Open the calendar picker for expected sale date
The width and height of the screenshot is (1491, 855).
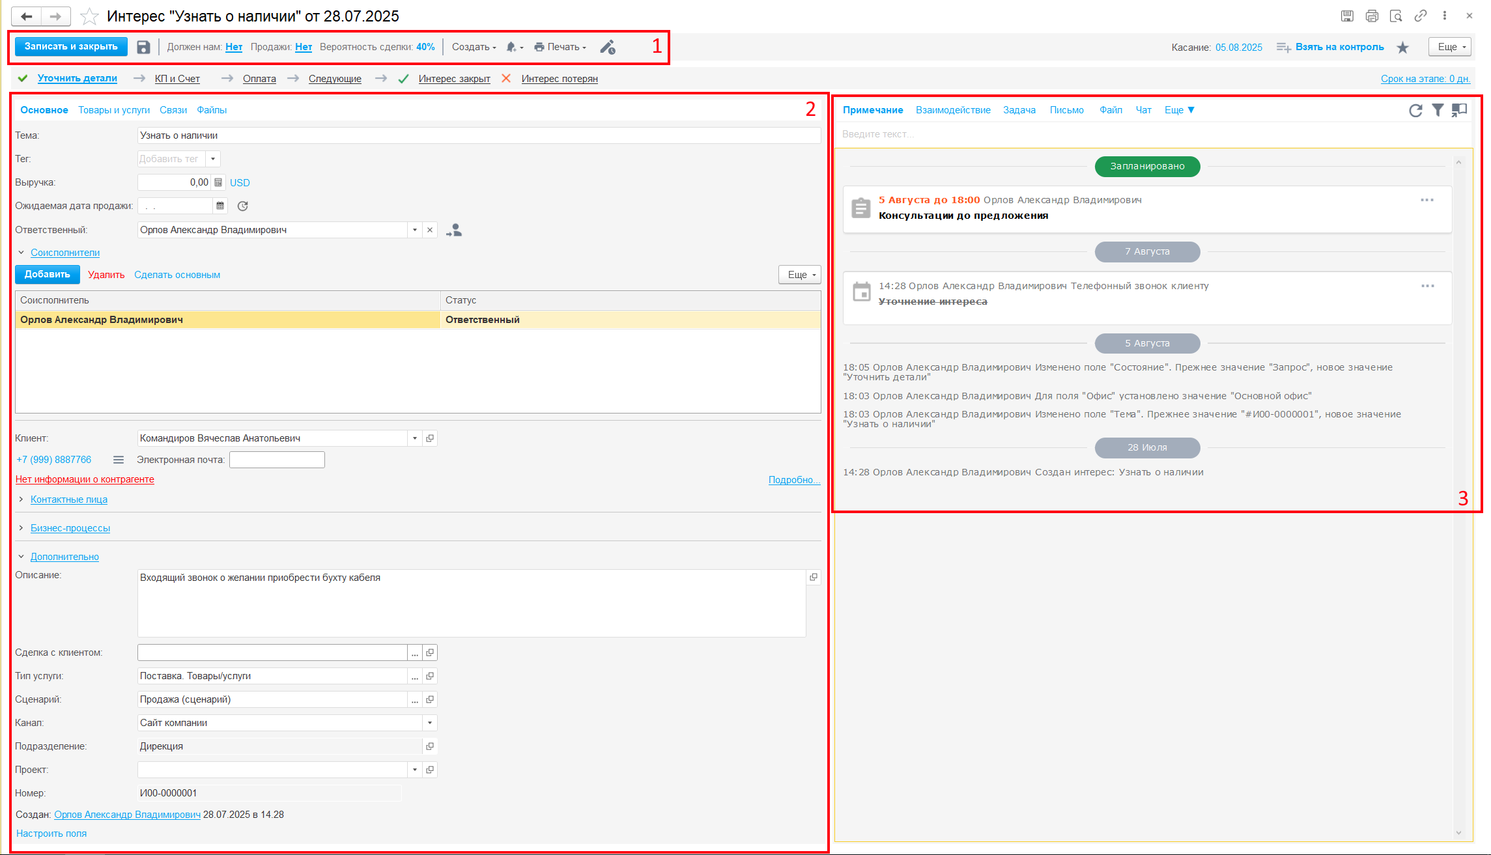pyautogui.click(x=220, y=206)
